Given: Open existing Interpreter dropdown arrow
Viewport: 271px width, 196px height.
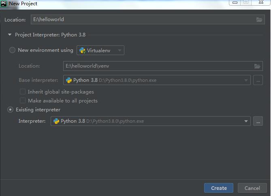Looking at the screenshot, I should [x=246, y=121].
